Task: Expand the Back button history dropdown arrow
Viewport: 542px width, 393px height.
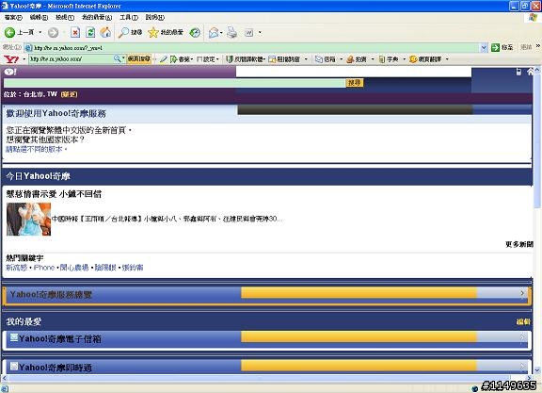Action: click(x=40, y=33)
